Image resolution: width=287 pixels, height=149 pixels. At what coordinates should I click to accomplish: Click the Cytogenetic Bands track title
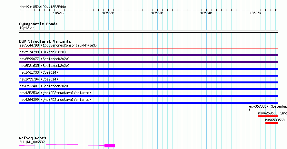click(x=38, y=24)
